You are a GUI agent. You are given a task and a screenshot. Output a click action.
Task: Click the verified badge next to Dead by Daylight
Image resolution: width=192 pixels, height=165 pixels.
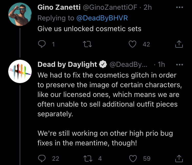(x=103, y=64)
